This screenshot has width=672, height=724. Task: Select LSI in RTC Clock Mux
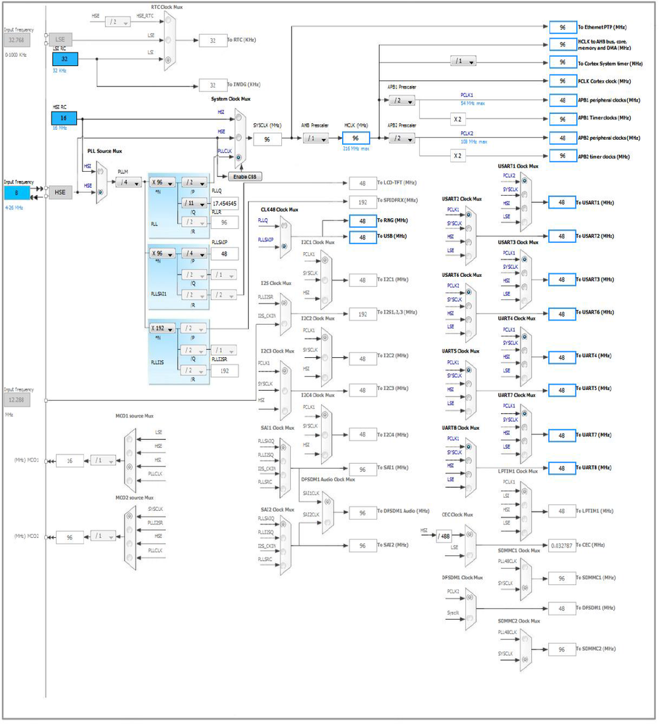pyautogui.click(x=168, y=59)
